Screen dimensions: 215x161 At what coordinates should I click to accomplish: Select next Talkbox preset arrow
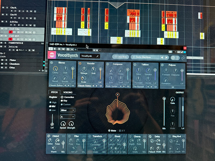click(x=151, y=87)
